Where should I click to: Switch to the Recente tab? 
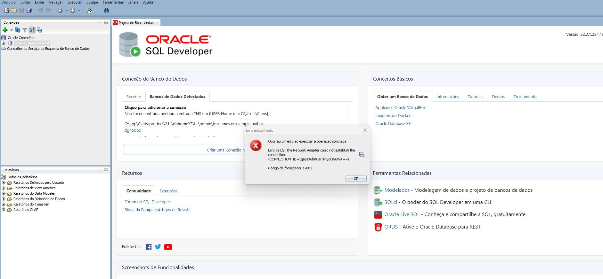[134, 97]
